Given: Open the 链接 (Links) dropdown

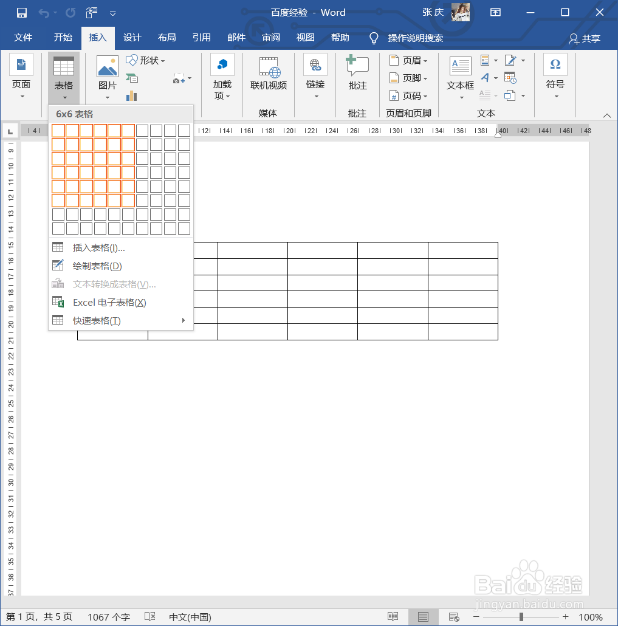Looking at the screenshot, I should click(315, 78).
